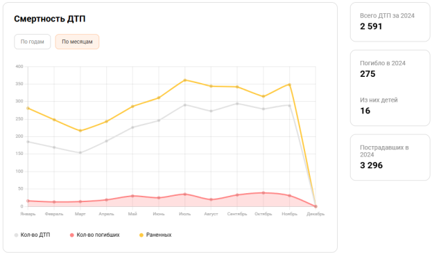Click the red legend dot for погибших
This screenshot has width=432, height=254.
point(72,235)
